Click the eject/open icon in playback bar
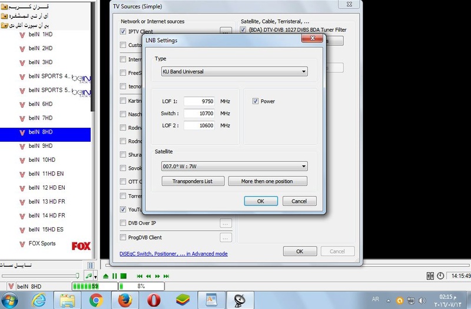This screenshot has height=309, width=471. pos(105,276)
